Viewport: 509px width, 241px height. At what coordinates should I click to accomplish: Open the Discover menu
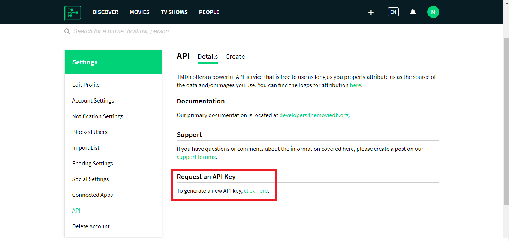point(105,12)
